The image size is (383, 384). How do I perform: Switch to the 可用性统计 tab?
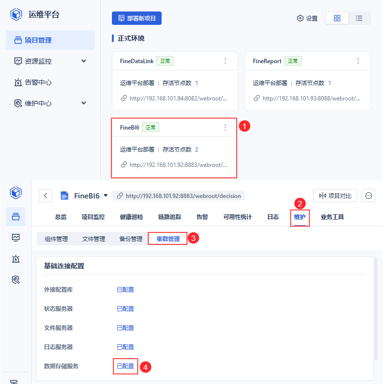[238, 217]
